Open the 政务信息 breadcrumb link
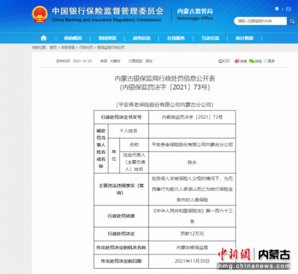The image size is (298, 274). (x=68, y=48)
